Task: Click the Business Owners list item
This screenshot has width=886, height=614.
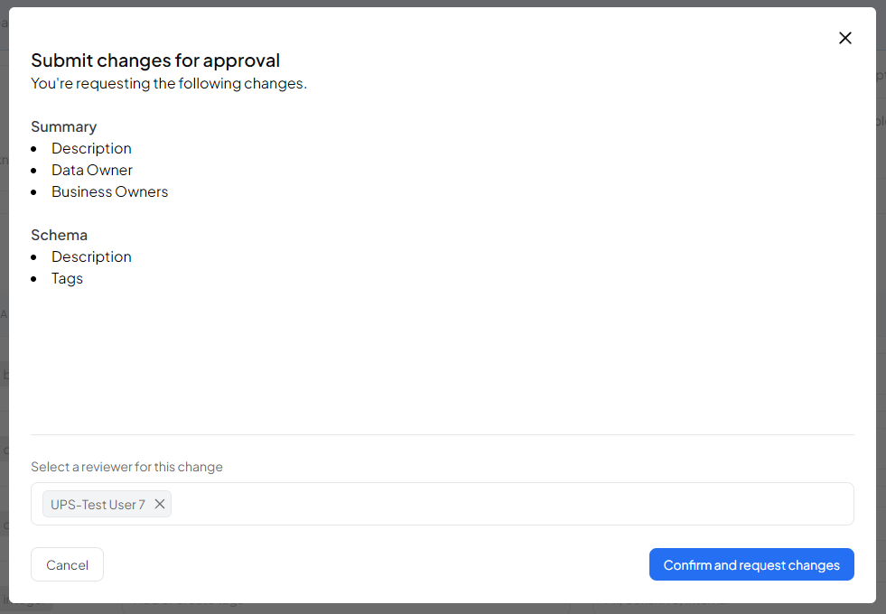Action: click(x=109, y=191)
